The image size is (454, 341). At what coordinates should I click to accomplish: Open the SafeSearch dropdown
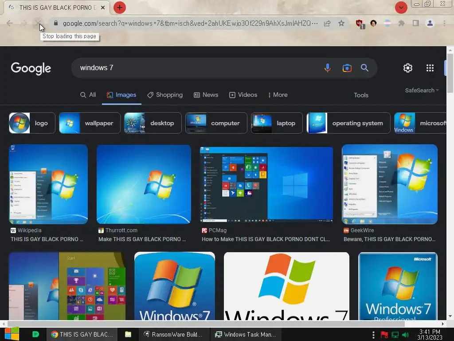422,91
